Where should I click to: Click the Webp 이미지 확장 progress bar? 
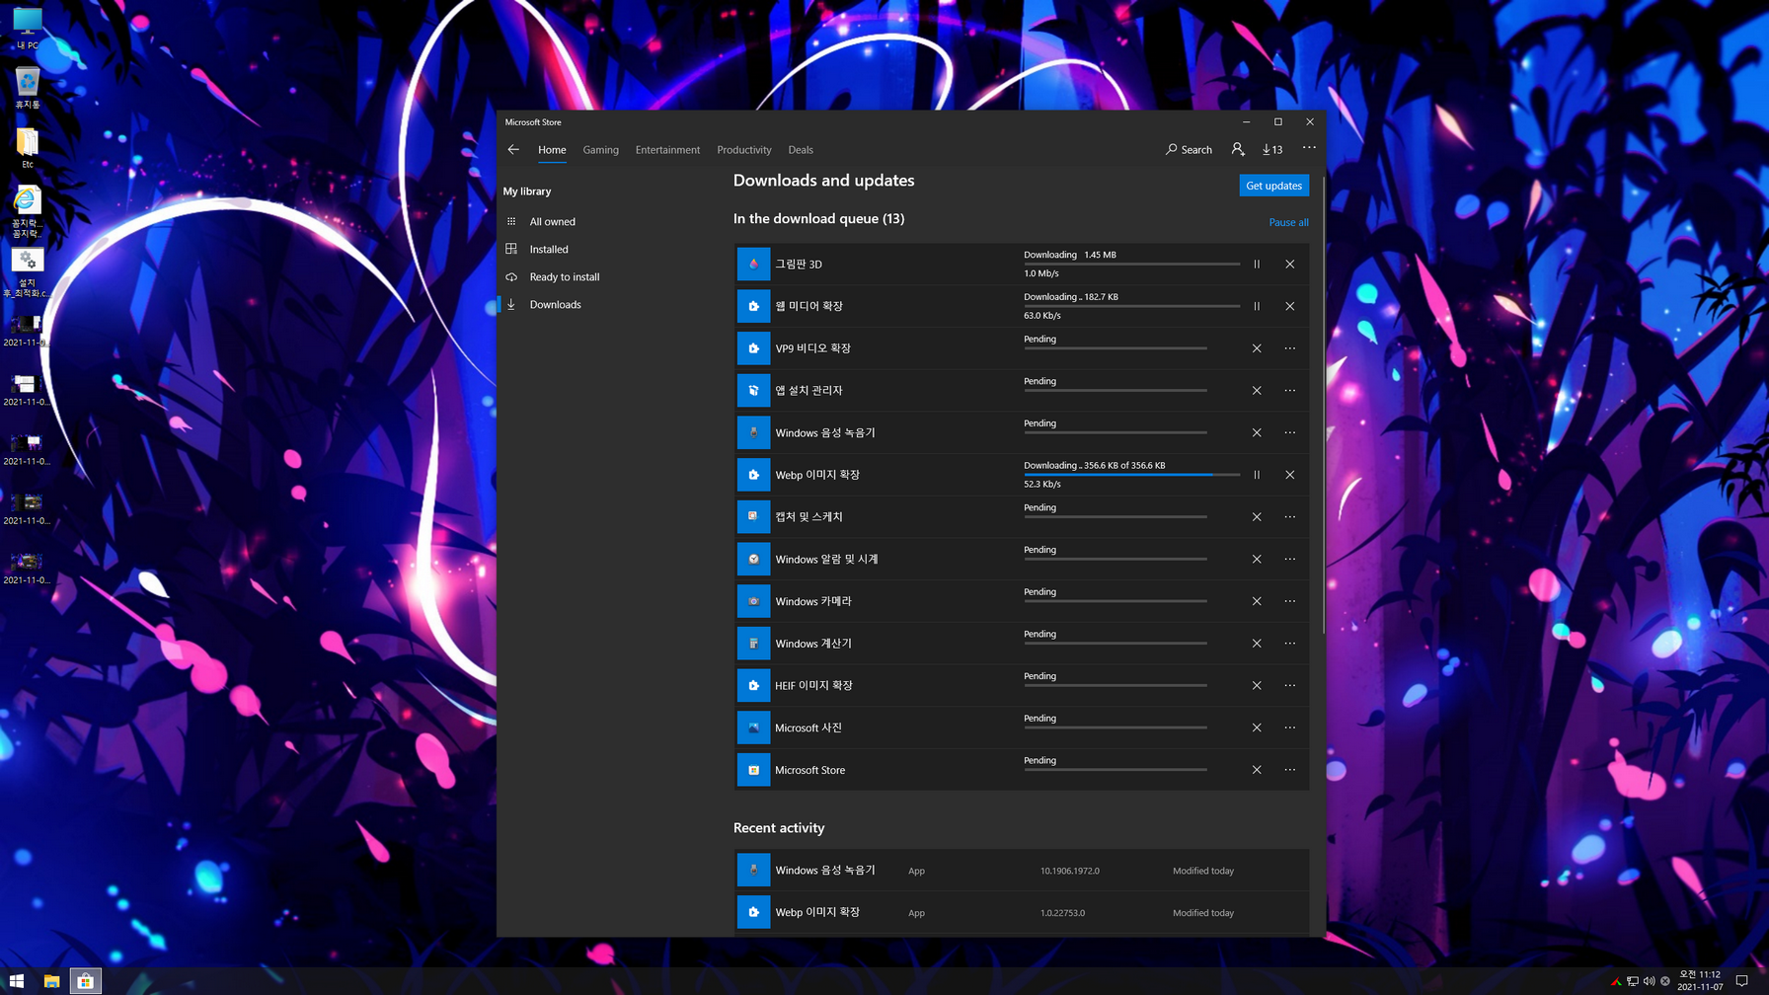[x=1131, y=475]
